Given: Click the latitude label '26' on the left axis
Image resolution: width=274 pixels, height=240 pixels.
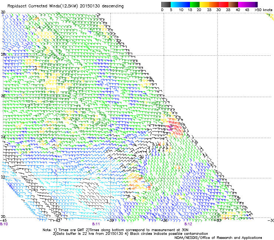Looking at the screenshot, I should pyautogui.click(x=3, y=96).
